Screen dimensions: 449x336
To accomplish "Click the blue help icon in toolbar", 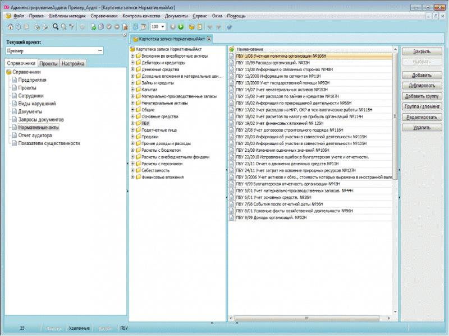I will pos(229,26).
